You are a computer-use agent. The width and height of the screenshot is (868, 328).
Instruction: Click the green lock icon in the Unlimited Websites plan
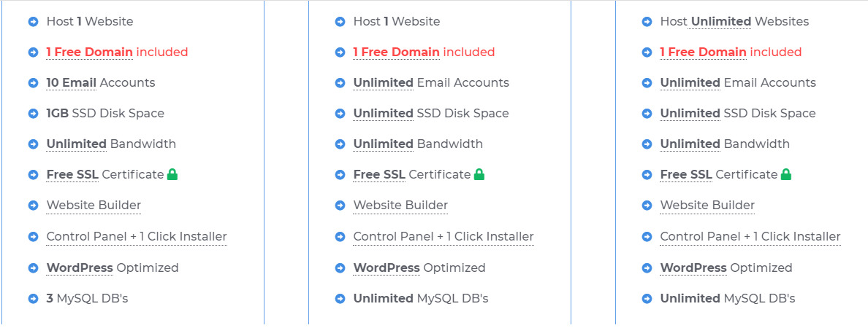786,174
